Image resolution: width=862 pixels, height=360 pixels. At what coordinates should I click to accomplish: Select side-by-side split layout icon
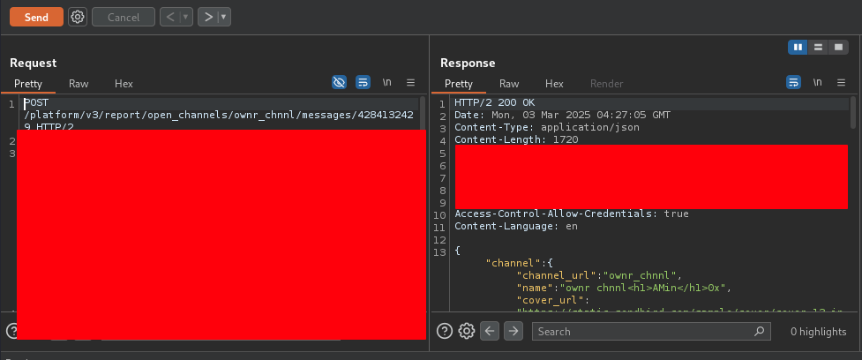coord(798,47)
